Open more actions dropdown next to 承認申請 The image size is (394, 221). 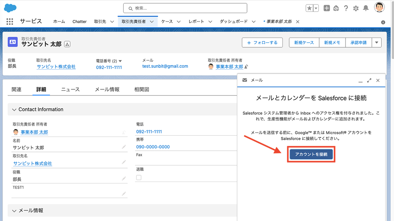coord(376,43)
